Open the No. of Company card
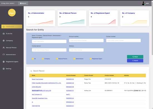Image resolution: width=153 pixels, height=109 pixels. pos(135,18)
